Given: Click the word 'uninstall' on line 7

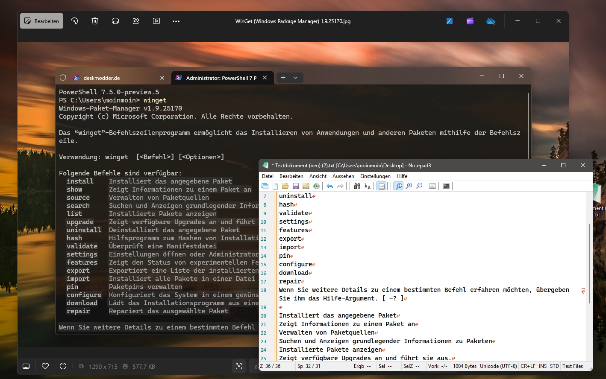Looking at the screenshot, I should click(x=295, y=196).
